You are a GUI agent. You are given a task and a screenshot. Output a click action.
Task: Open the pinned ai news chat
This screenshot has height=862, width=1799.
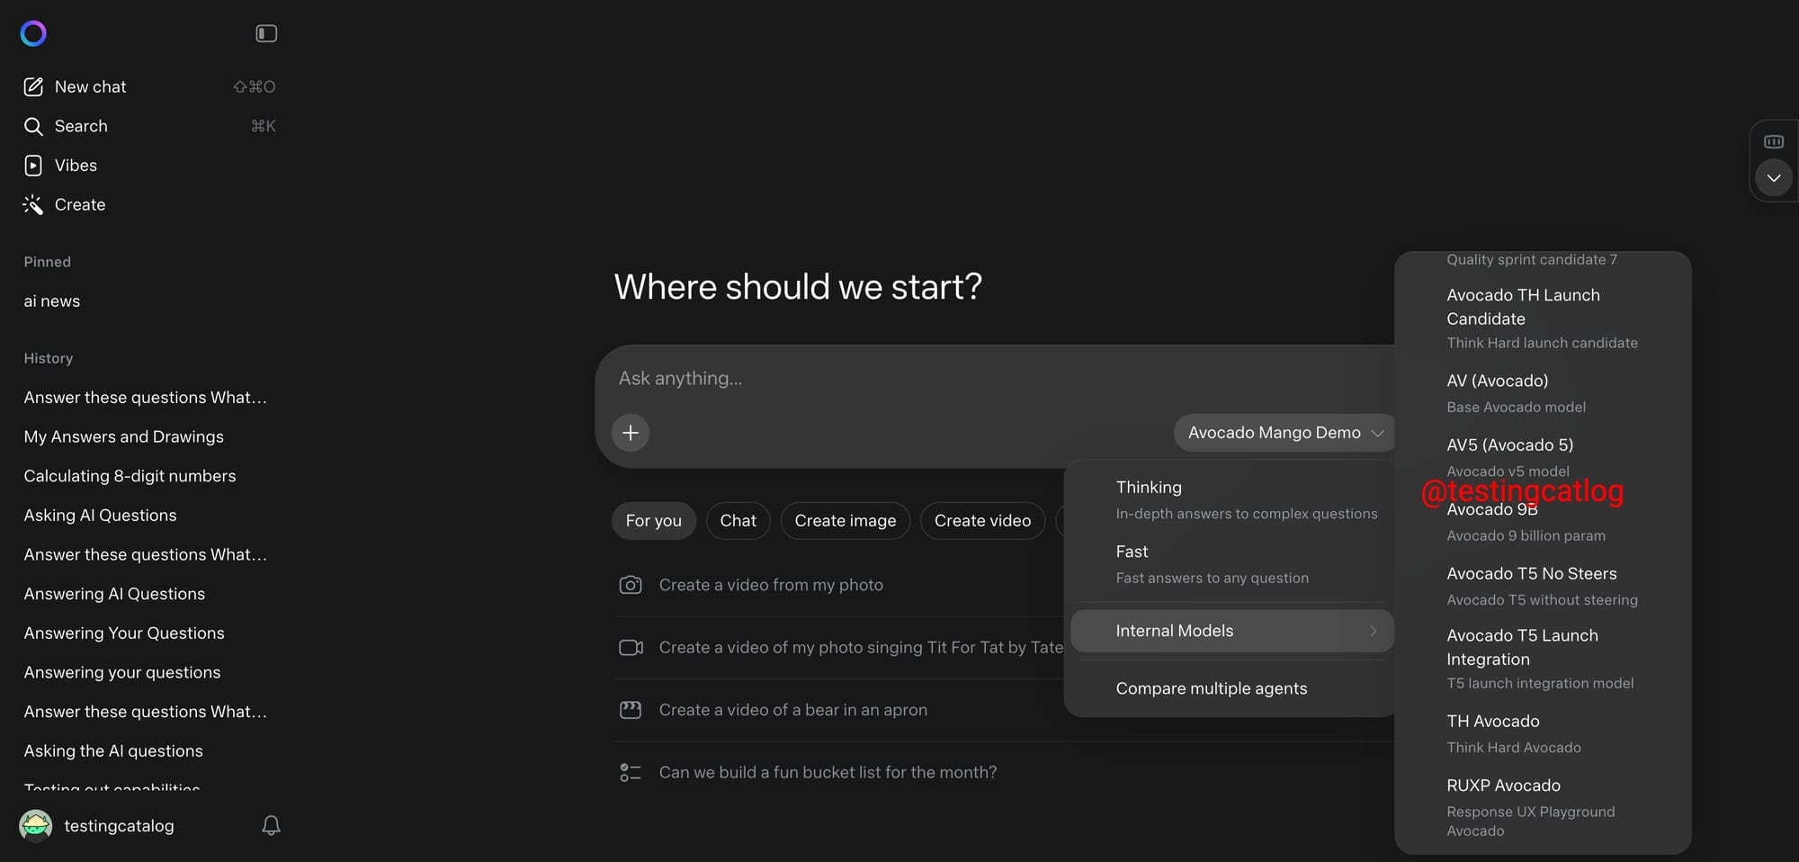tap(52, 301)
